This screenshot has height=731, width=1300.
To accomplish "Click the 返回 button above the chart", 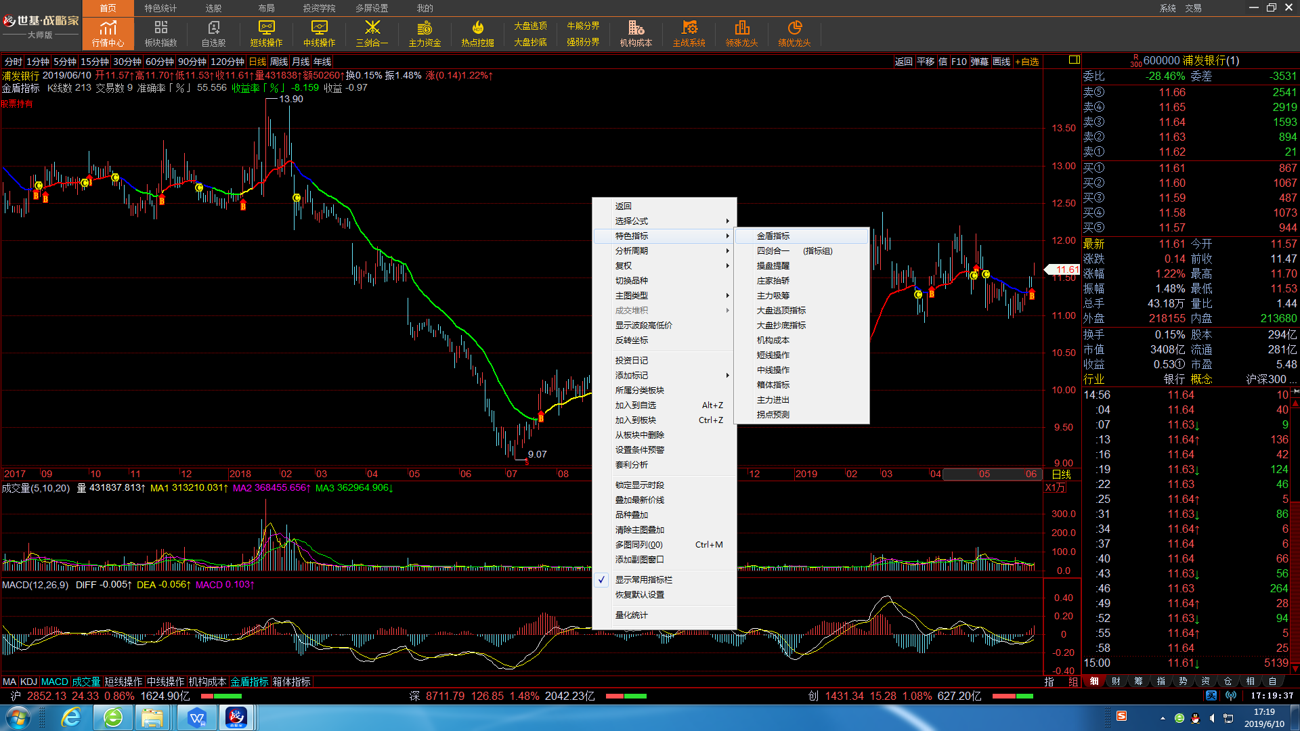I will tap(903, 62).
